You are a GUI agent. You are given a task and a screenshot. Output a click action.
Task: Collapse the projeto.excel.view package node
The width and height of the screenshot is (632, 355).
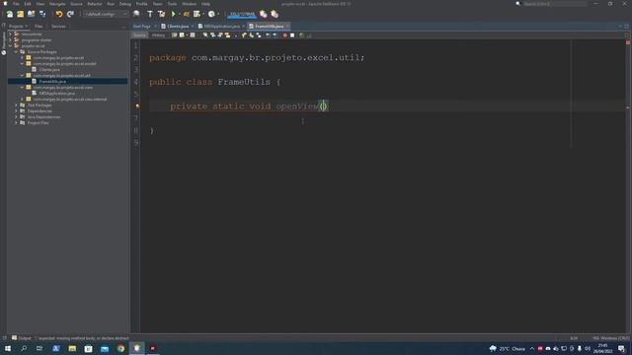pyautogui.click(x=22, y=88)
